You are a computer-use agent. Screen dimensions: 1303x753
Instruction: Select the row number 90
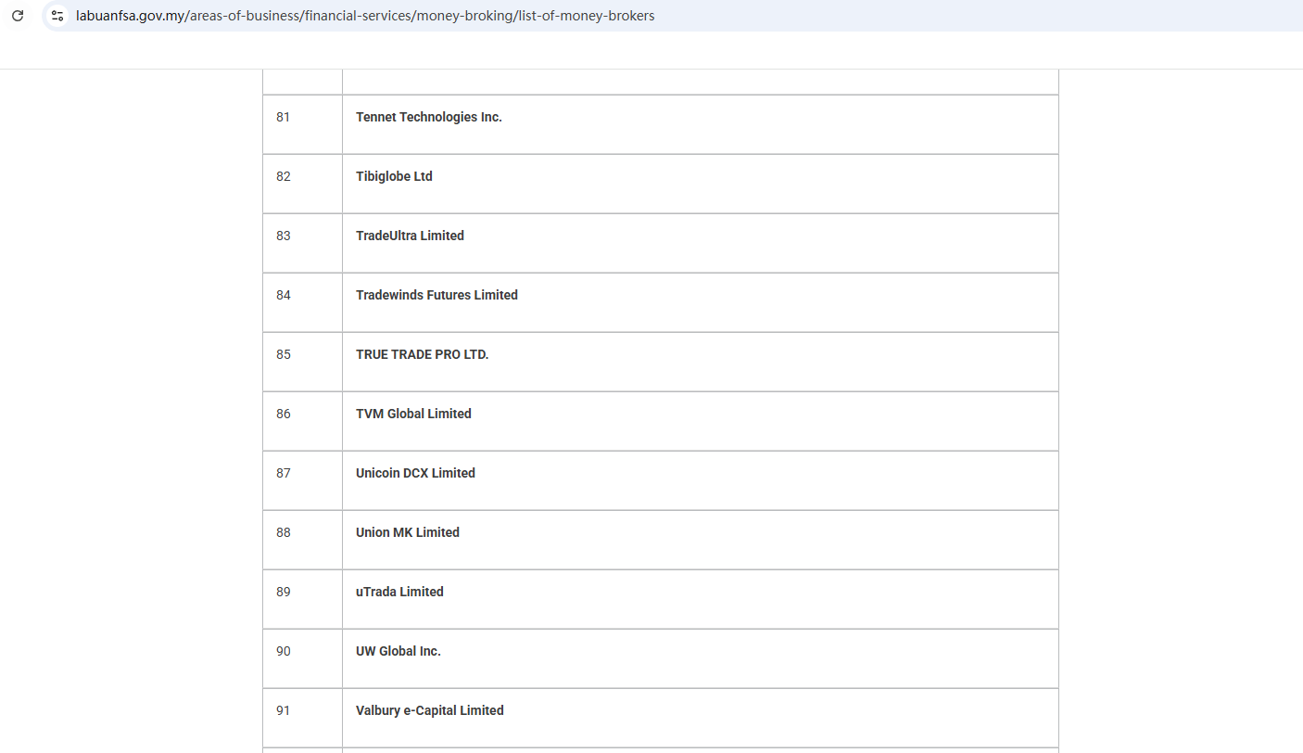point(283,651)
